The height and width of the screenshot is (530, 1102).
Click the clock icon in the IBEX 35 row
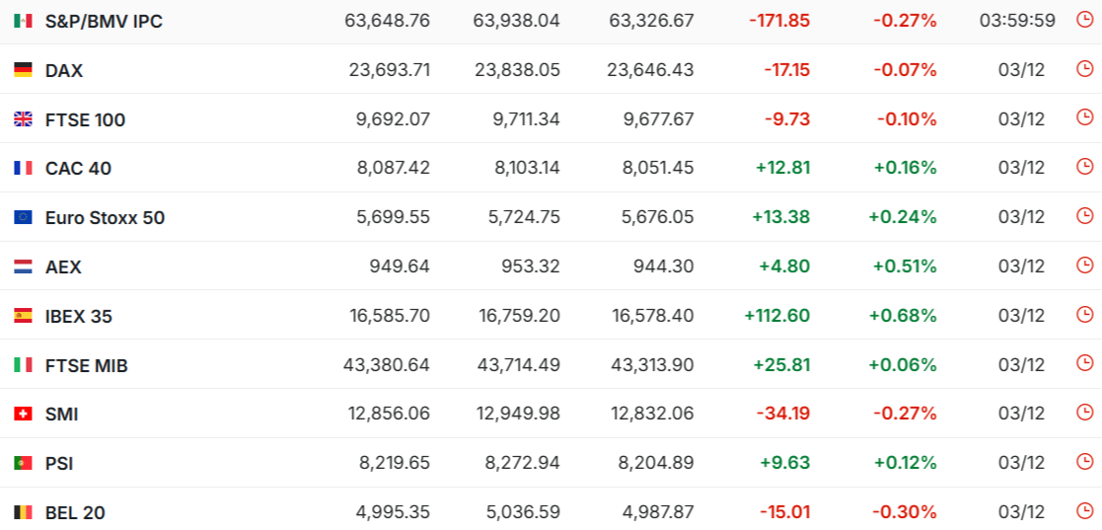(1084, 315)
